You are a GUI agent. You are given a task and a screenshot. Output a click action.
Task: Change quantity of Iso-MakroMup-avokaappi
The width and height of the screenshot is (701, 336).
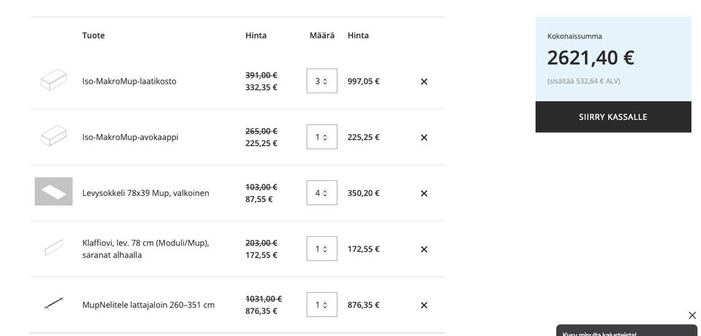(x=321, y=137)
